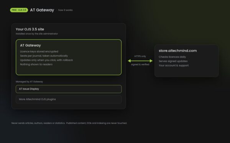230x143 pixels.
Task: Click the "signed & verified" label
Action: coord(140,64)
